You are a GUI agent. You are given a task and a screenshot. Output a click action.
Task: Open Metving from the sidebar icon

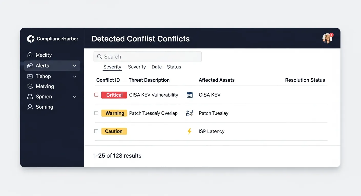pyautogui.click(x=30, y=86)
